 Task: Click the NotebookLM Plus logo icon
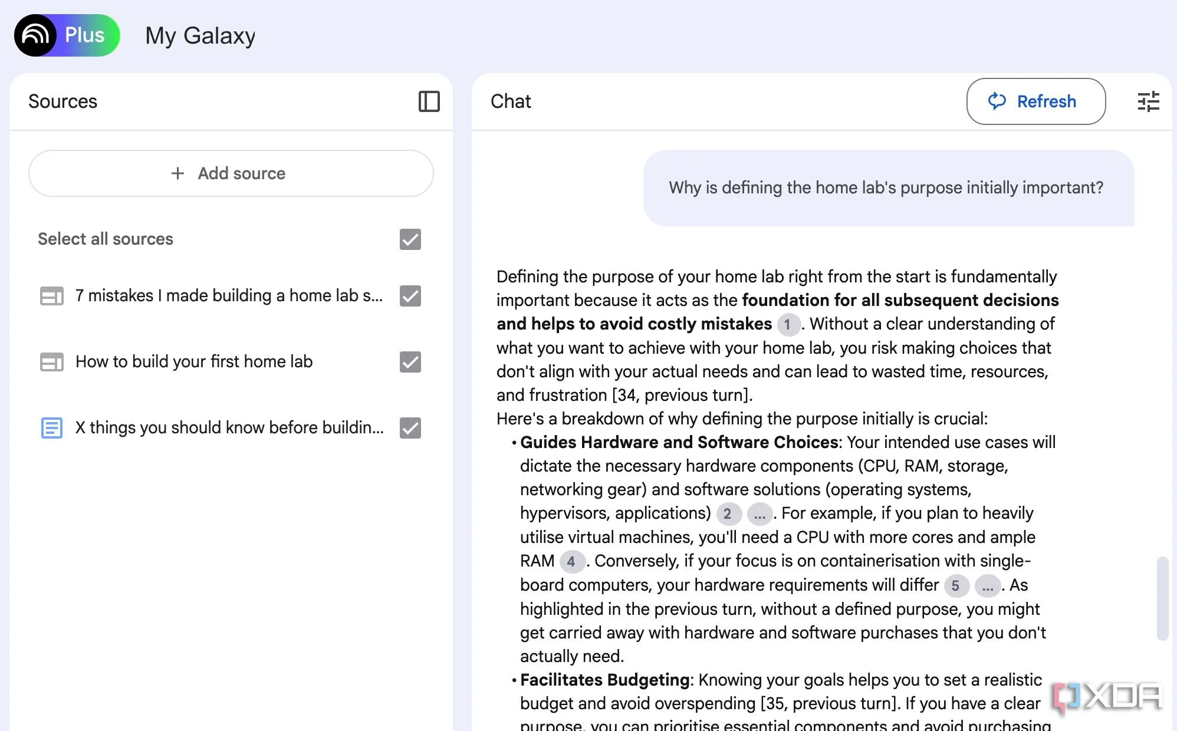click(x=35, y=35)
